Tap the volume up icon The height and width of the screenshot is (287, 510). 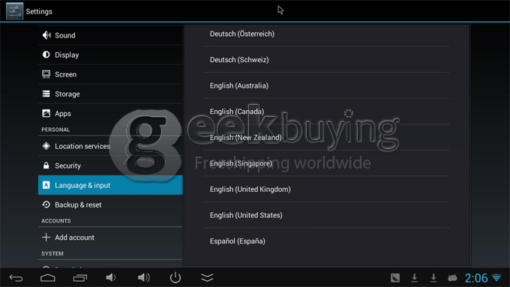(x=143, y=277)
